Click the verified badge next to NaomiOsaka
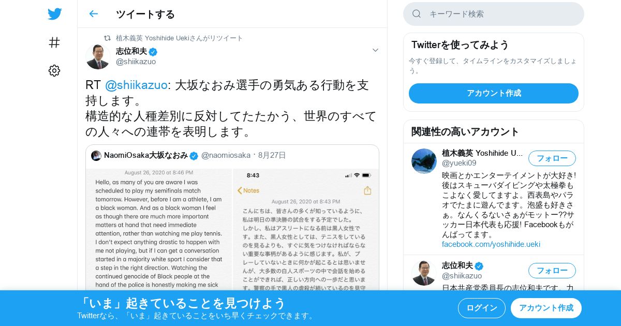 [194, 156]
